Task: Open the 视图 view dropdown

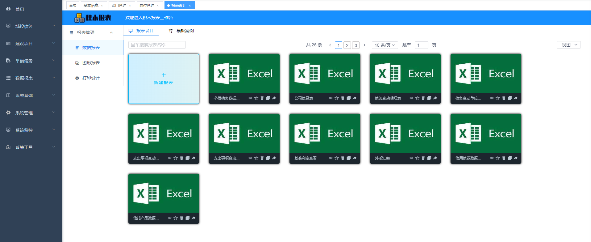Action: (569, 45)
